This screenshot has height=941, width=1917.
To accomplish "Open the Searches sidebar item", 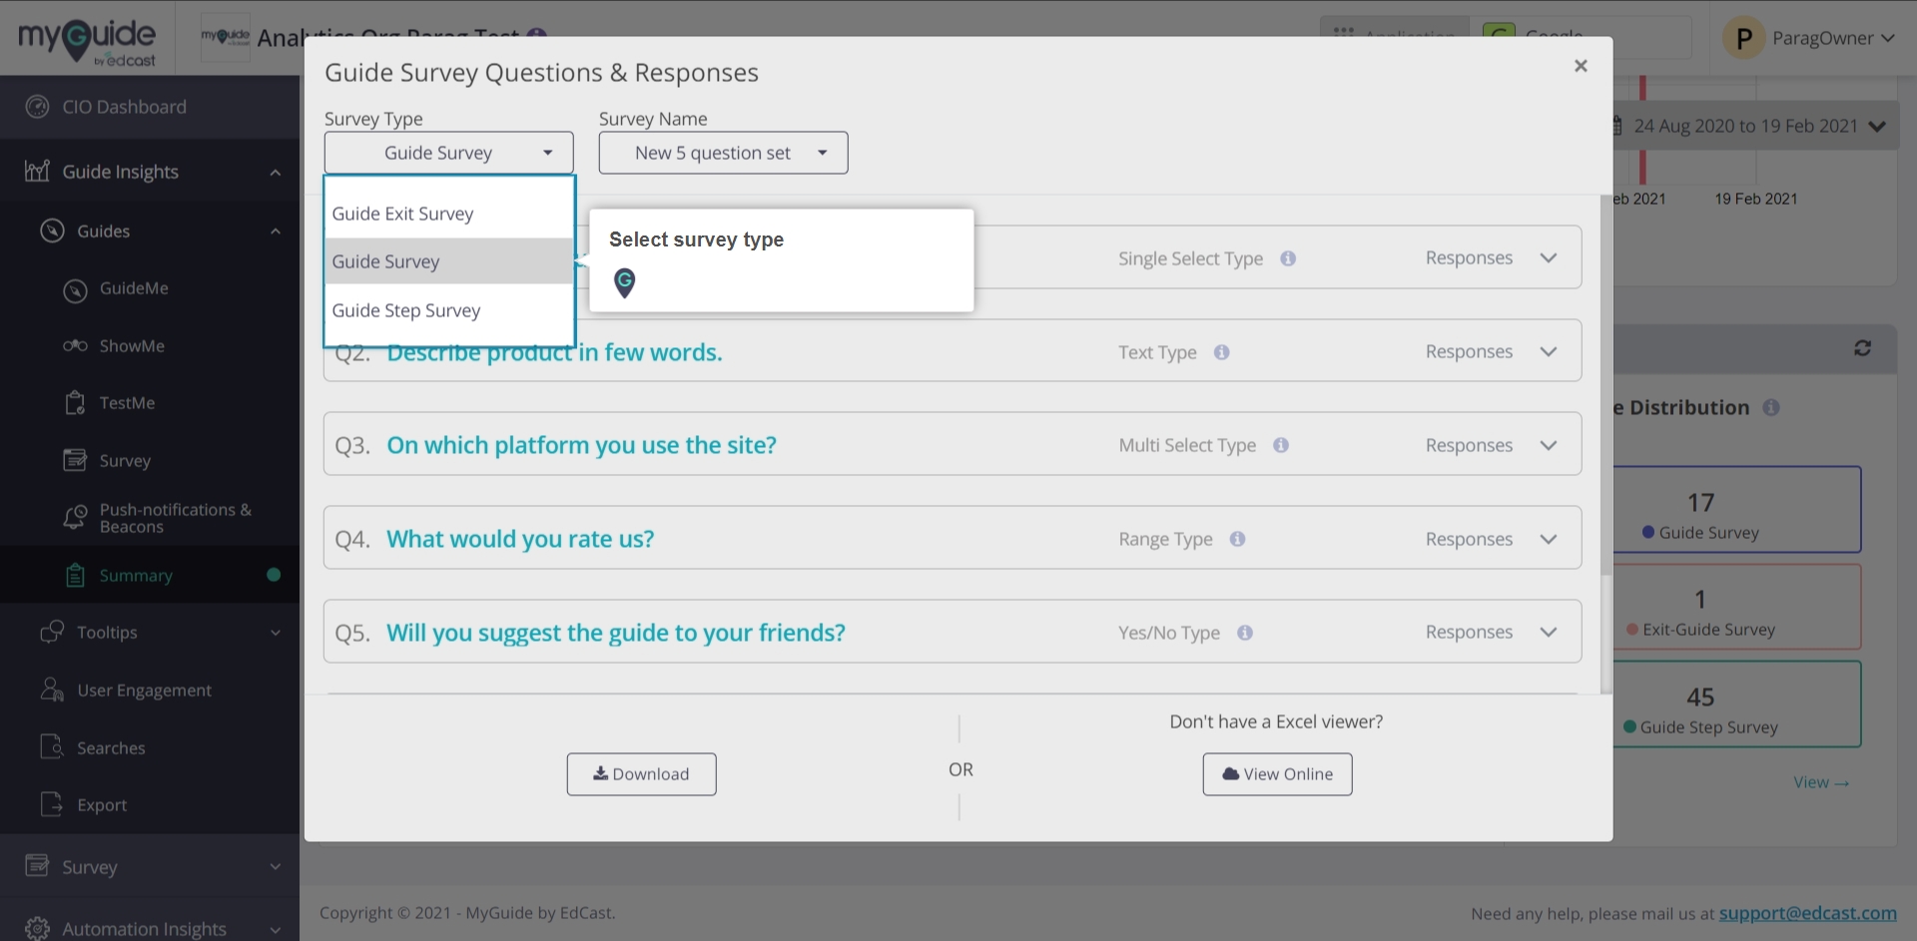I will click(150, 747).
